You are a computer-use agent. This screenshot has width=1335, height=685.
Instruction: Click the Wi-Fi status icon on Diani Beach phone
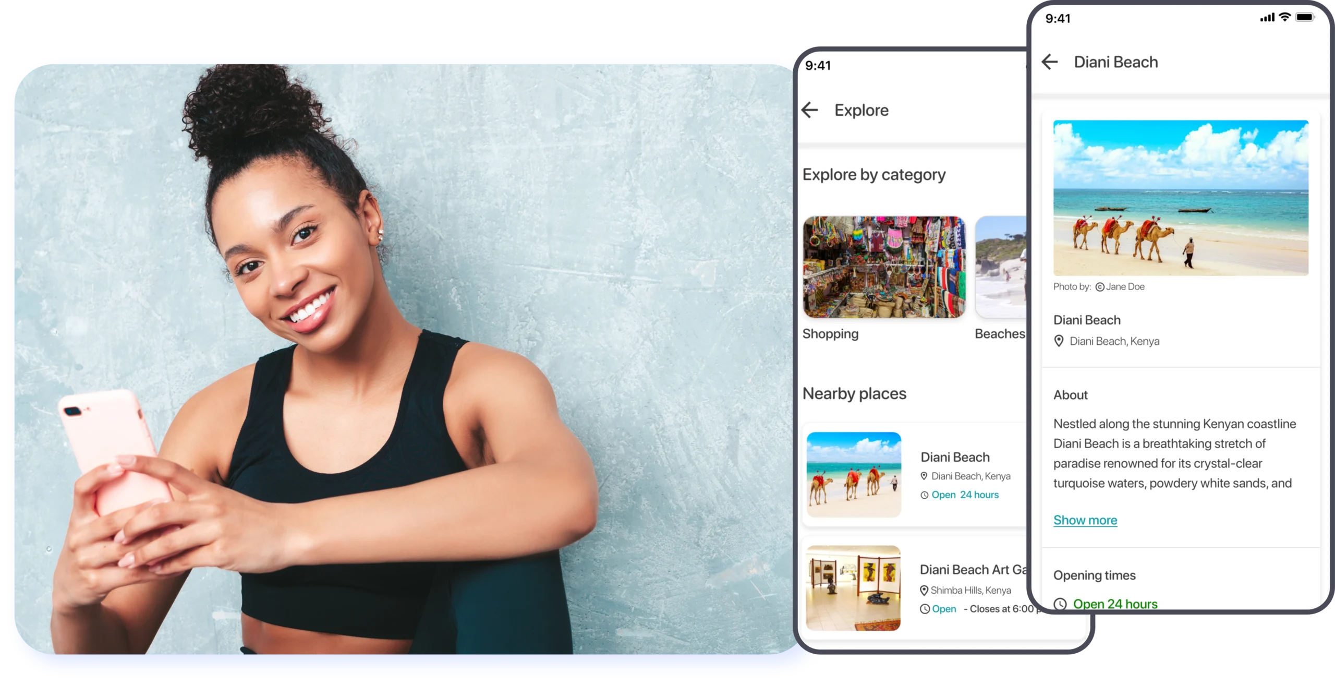pos(1285,17)
